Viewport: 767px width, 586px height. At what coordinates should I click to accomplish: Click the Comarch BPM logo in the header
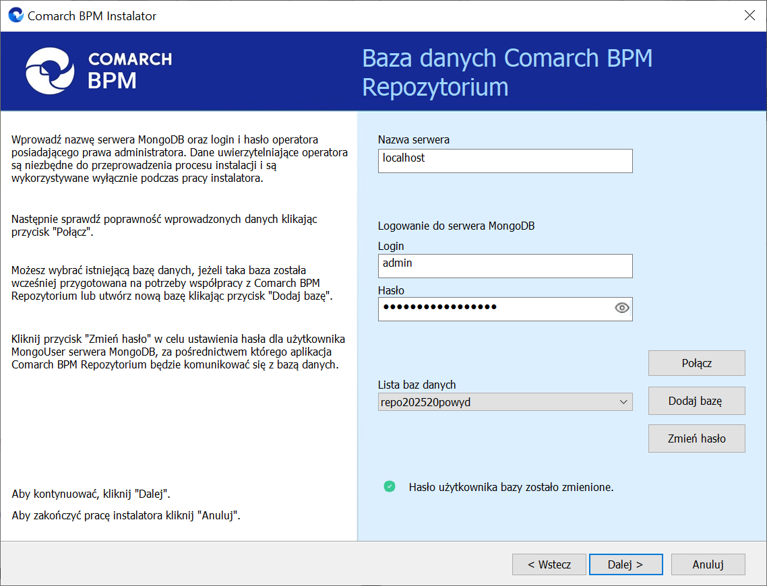(x=99, y=71)
